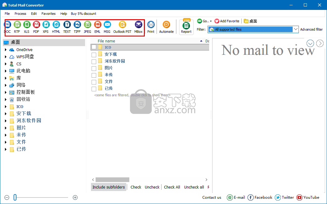This screenshot has height=204, width=327.
Task: Open the Edit menu
Action: [x=34, y=14]
